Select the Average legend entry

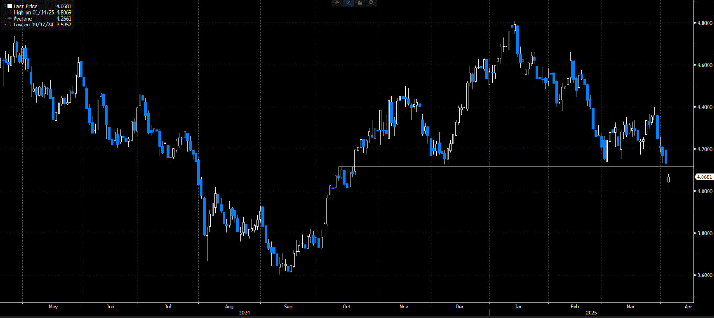(x=22, y=19)
